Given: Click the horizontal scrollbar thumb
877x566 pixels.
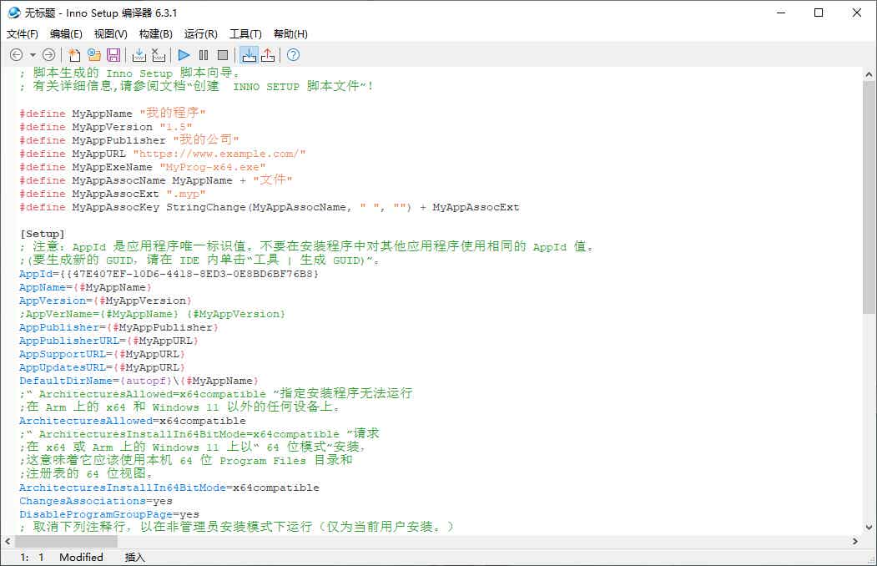Looking at the screenshot, I should 66,542.
